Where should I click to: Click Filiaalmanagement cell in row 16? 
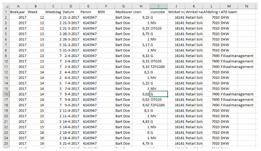237,94
